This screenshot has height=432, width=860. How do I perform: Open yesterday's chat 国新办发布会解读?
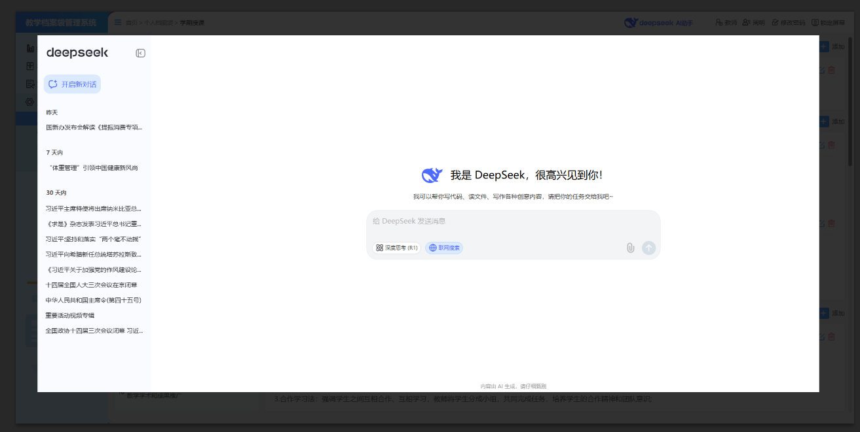point(94,127)
